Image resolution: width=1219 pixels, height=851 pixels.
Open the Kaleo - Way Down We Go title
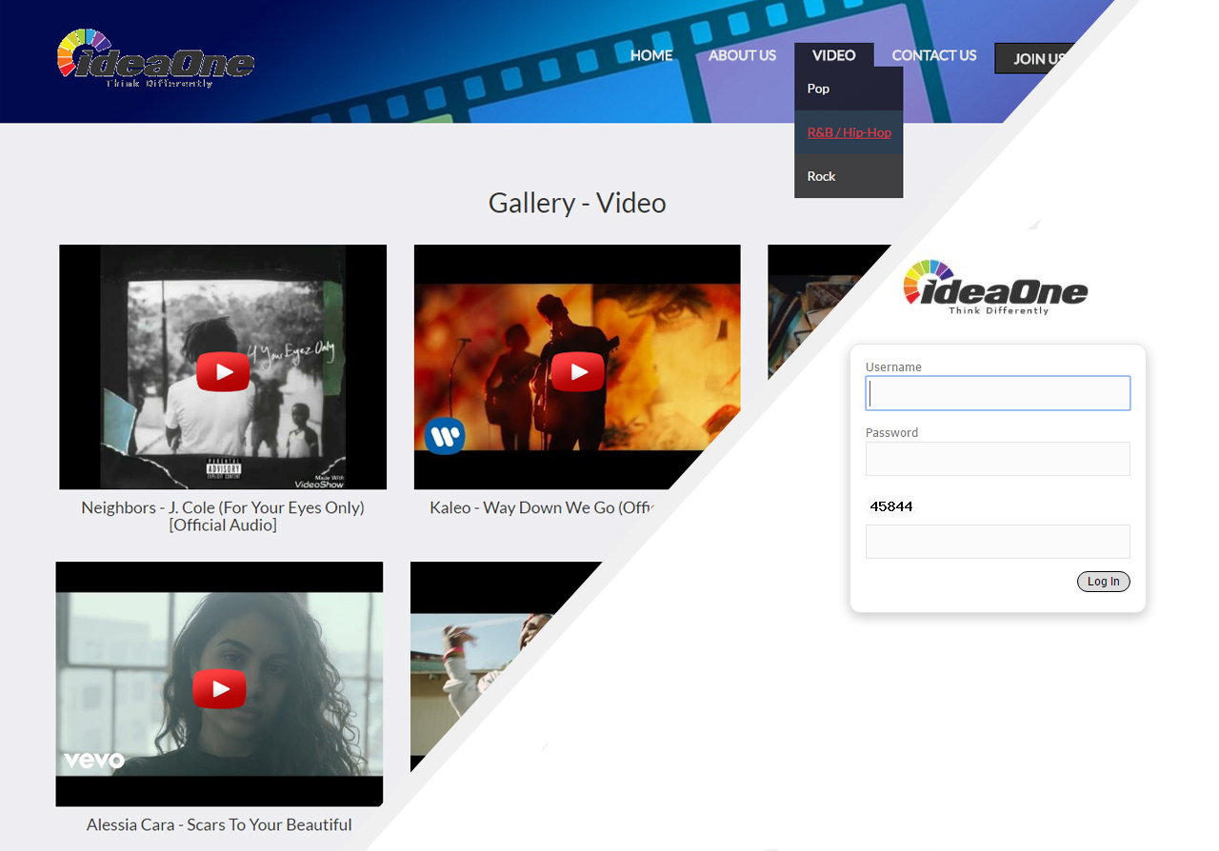pyautogui.click(x=544, y=507)
